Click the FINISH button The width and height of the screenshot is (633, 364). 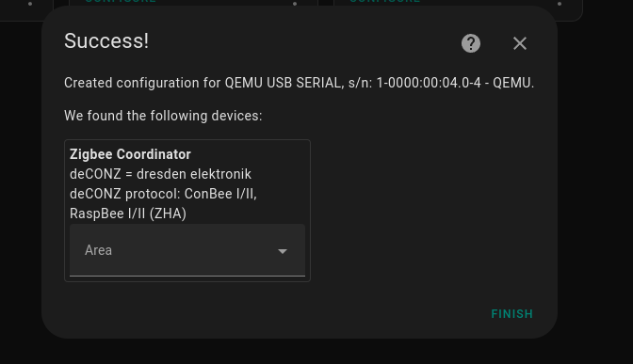pyautogui.click(x=511, y=313)
